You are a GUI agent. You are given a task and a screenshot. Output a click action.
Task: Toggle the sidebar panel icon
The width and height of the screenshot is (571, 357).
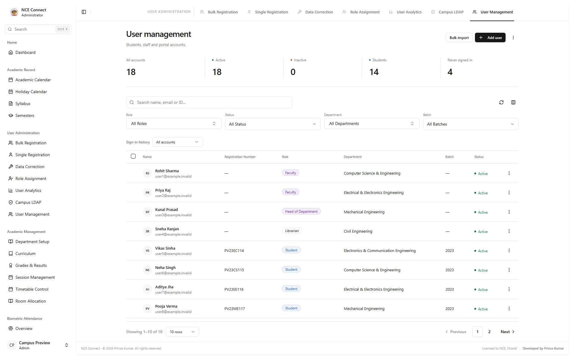pyautogui.click(x=84, y=12)
